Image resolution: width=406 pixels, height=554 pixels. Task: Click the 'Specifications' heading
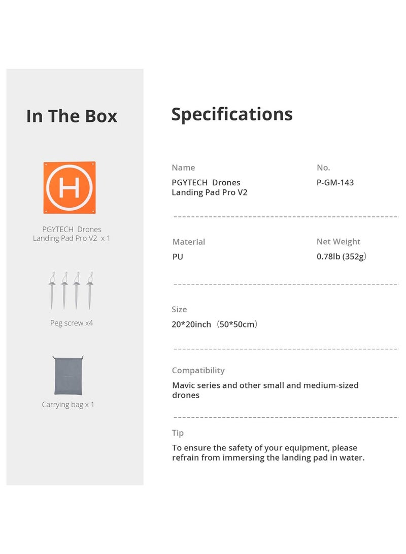232,114
